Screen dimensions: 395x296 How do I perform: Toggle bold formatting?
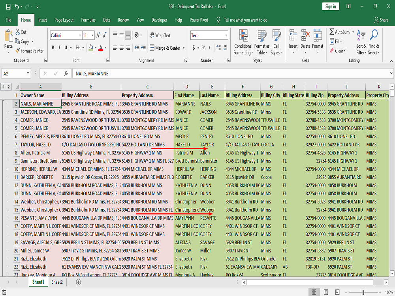click(x=53, y=47)
